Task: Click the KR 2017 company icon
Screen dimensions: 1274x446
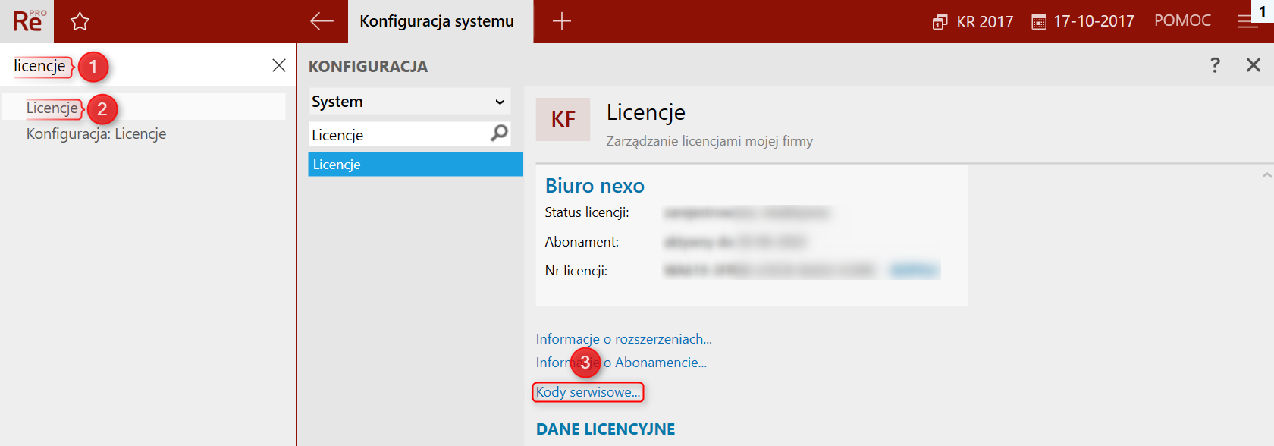Action: coord(940,21)
